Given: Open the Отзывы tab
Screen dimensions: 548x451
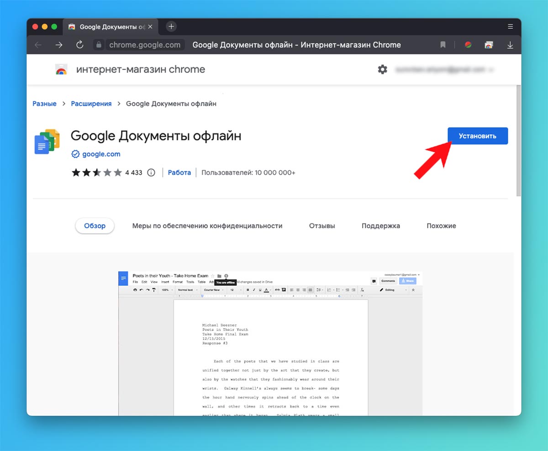Looking at the screenshot, I should (322, 225).
